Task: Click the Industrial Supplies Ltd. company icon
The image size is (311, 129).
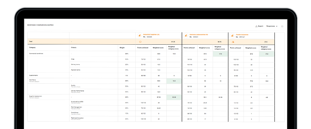Action: (x=139, y=36)
